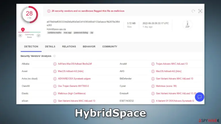Click the community score bar

29,32
